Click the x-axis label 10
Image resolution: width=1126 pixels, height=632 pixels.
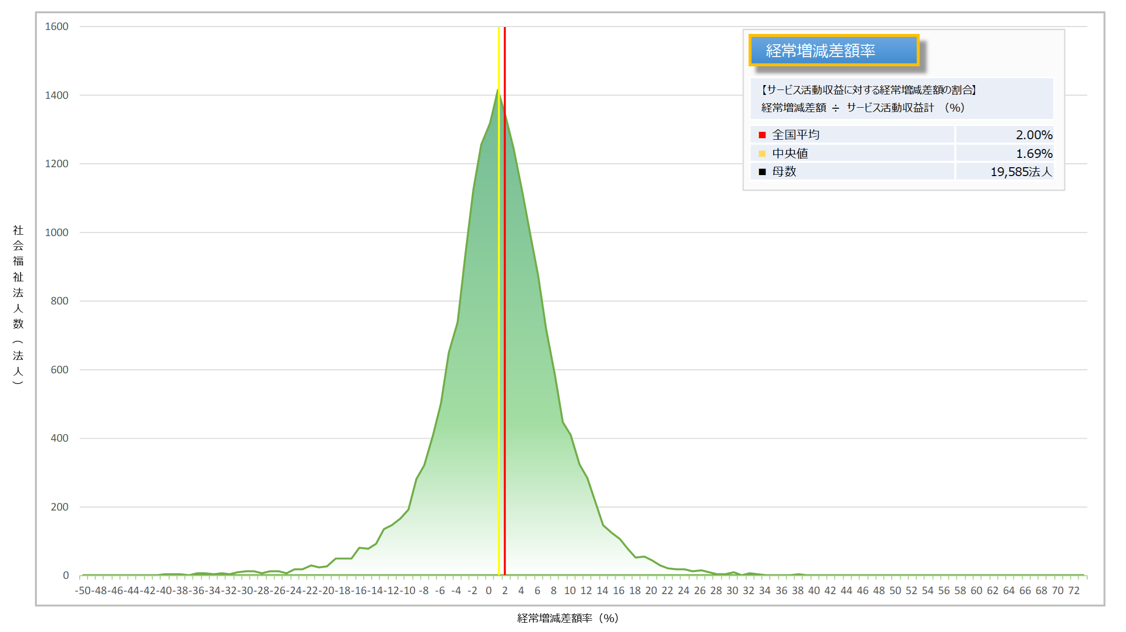tap(570, 591)
